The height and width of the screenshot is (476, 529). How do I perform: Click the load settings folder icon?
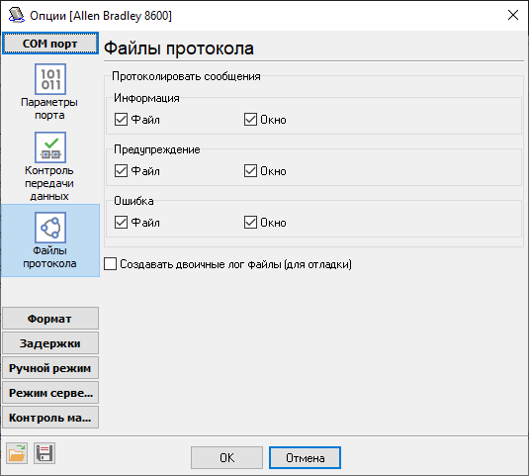point(17,453)
